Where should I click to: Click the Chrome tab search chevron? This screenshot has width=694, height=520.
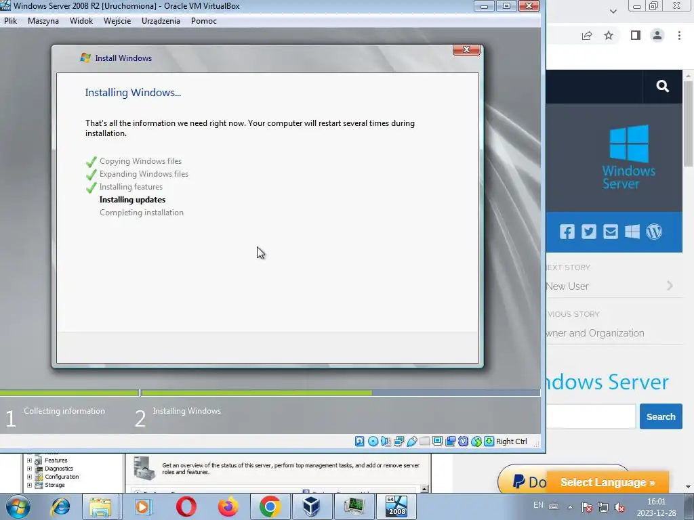(x=613, y=11)
